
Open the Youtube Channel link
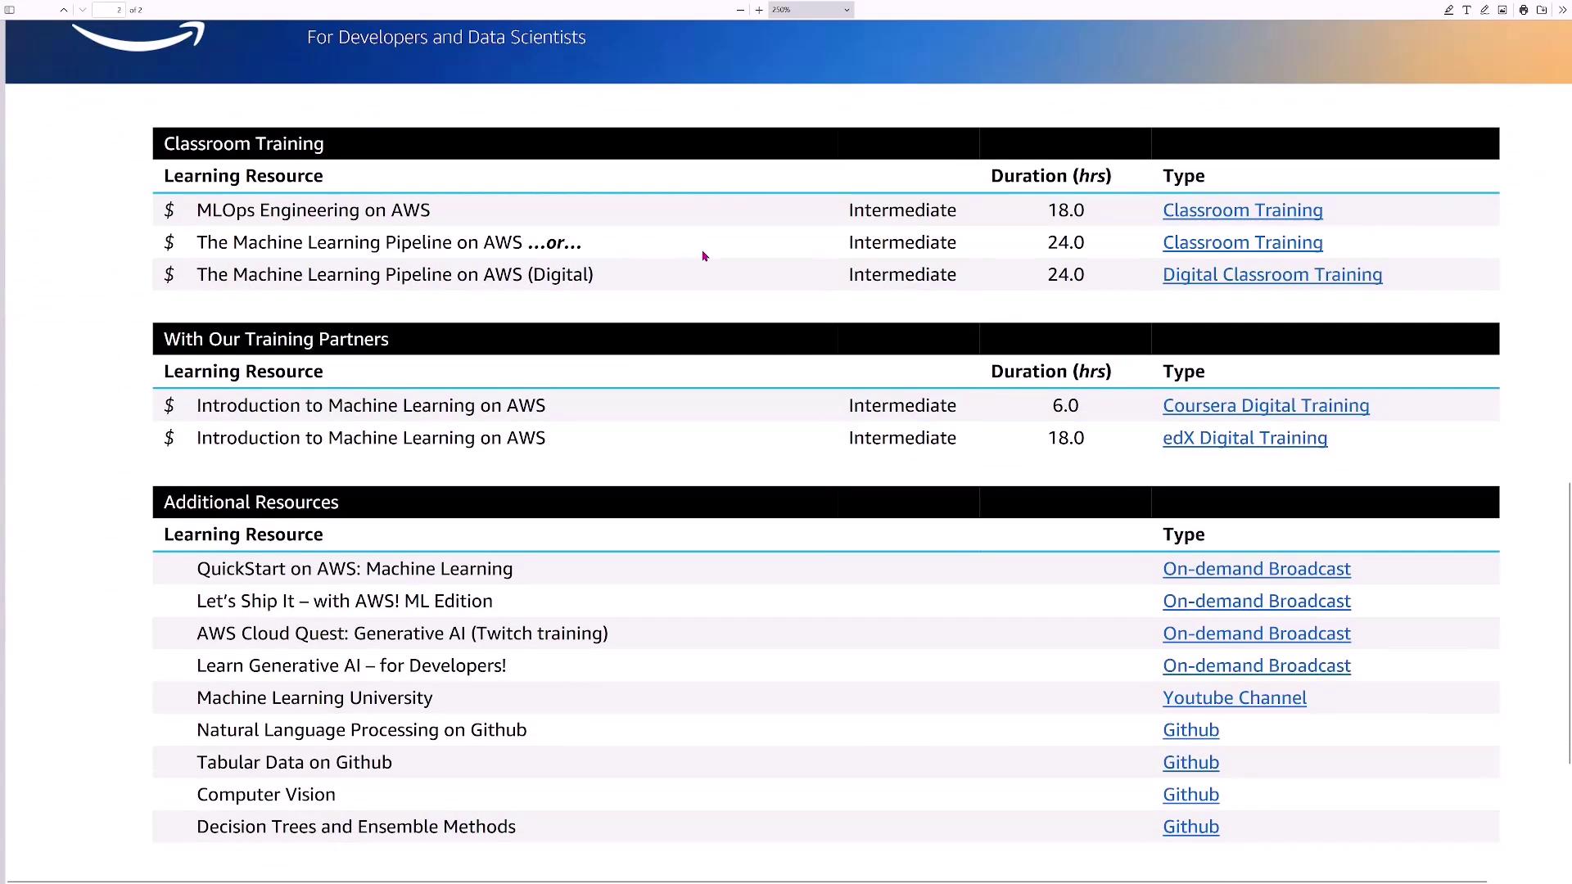coord(1234,698)
